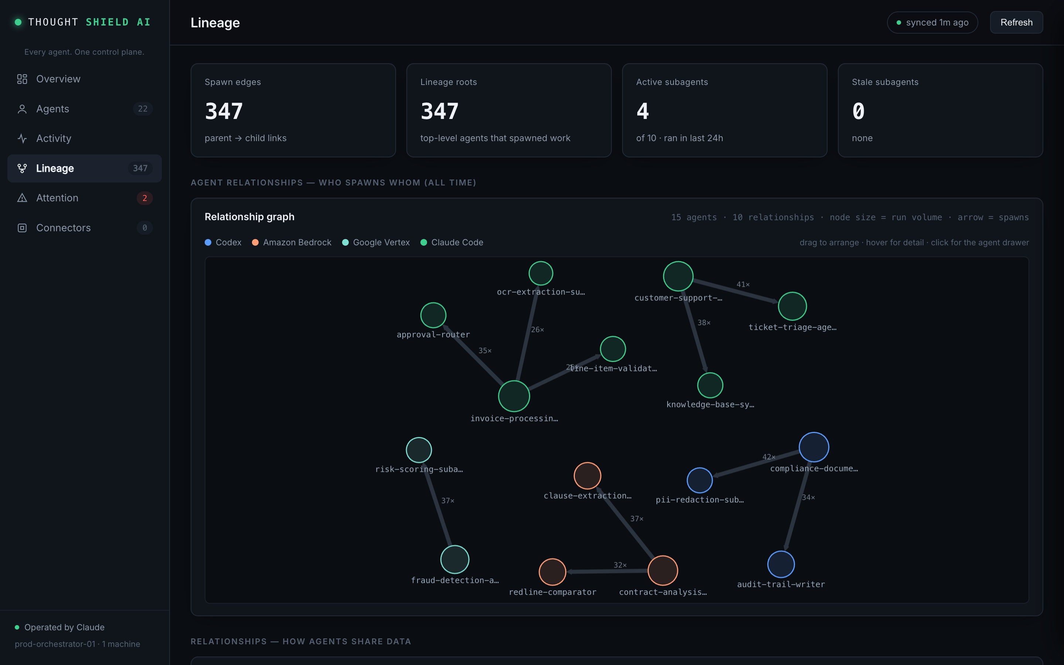Click the 38× edge label
Viewport: 1064px width, 665px height.
tap(704, 323)
